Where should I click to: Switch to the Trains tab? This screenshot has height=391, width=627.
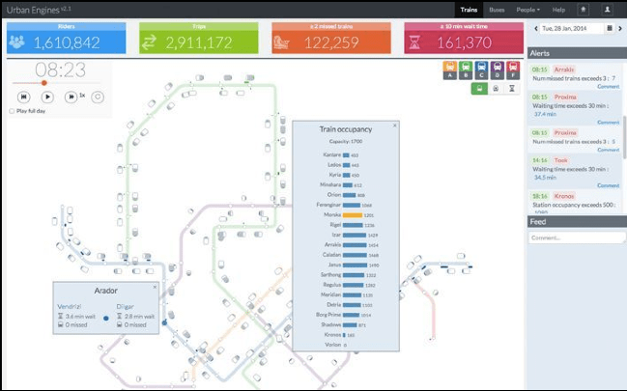click(x=469, y=10)
